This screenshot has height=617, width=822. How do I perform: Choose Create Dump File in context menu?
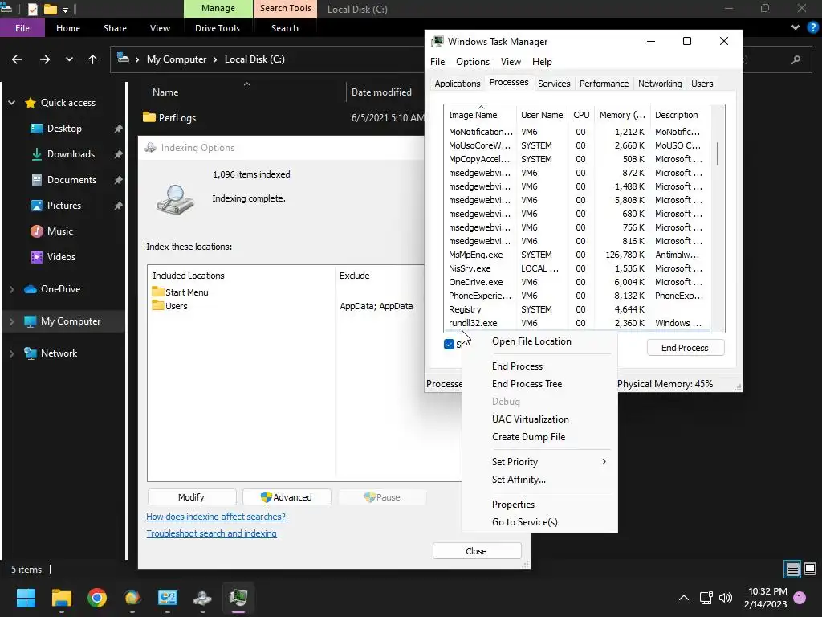click(528, 437)
